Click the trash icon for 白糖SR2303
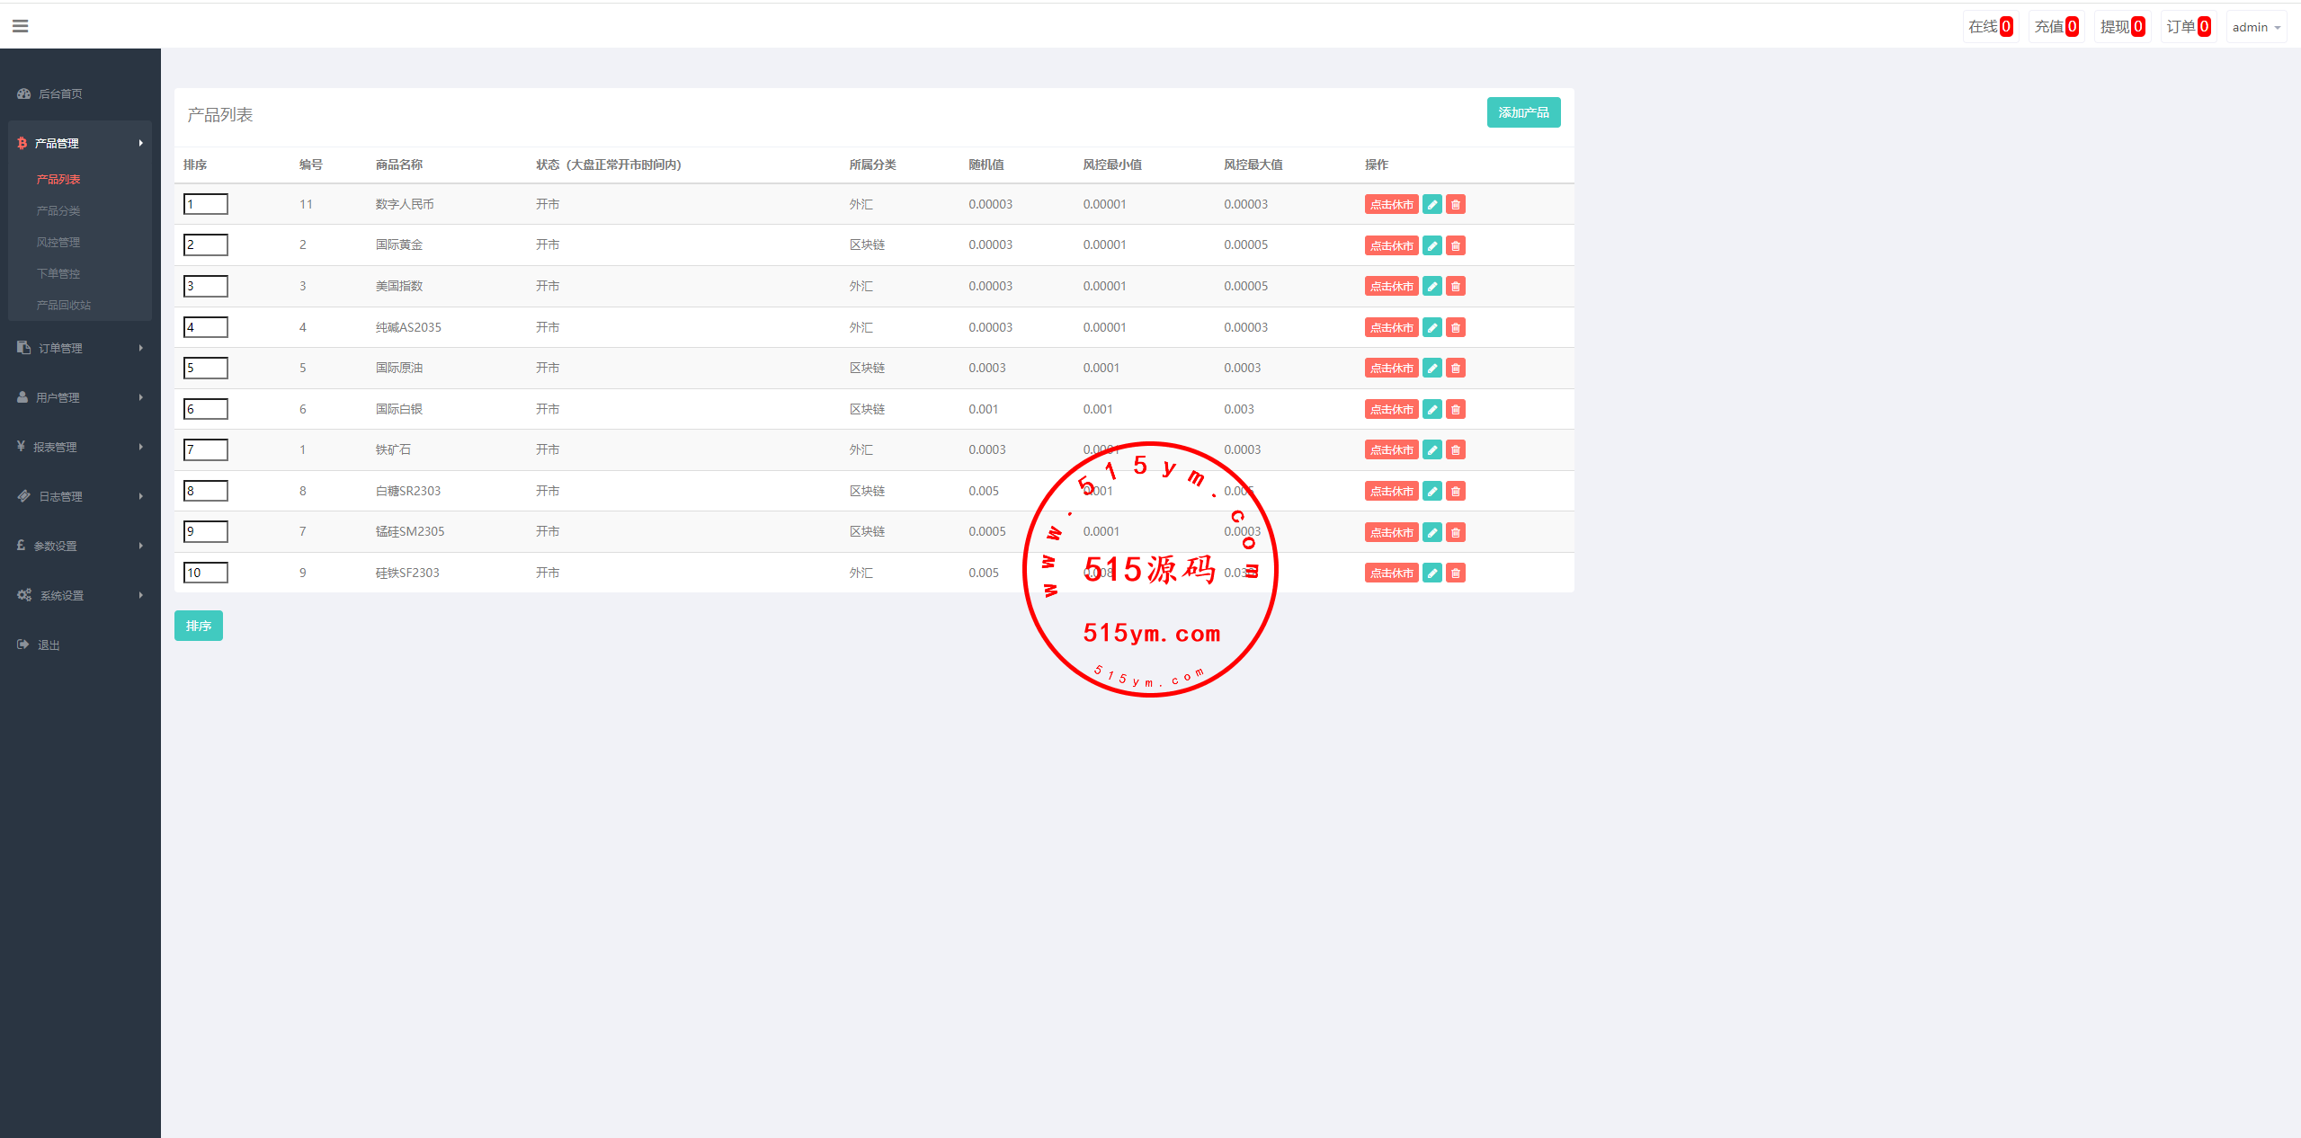2301x1138 pixels. (x=1456, y=492)
